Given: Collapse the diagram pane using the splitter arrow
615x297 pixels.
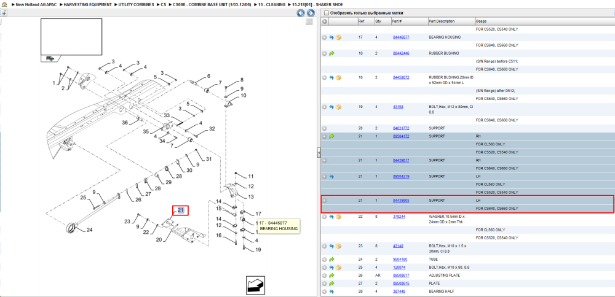Looking at the screenshot, I should [x=319, y=153].
